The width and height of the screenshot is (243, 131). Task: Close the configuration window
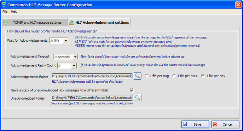(x=238, y=5)
